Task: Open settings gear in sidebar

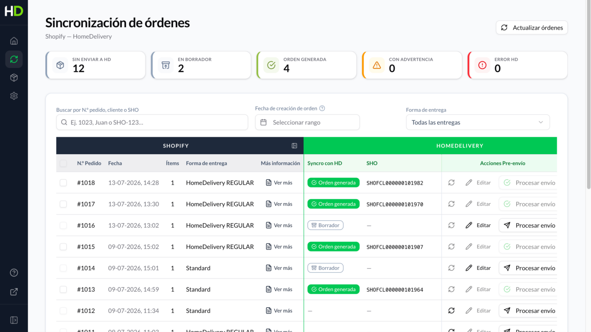Action: pyautogui.click(x=14, y=96)
